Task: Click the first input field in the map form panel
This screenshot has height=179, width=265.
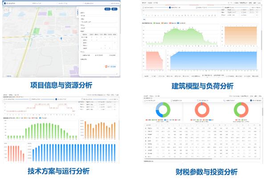Action: point(98,16)
